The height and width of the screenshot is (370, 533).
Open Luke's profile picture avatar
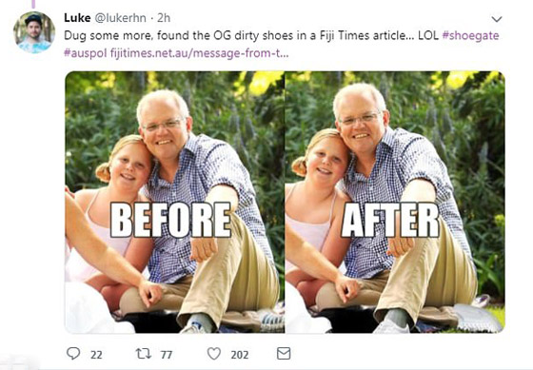click(34, 32)
